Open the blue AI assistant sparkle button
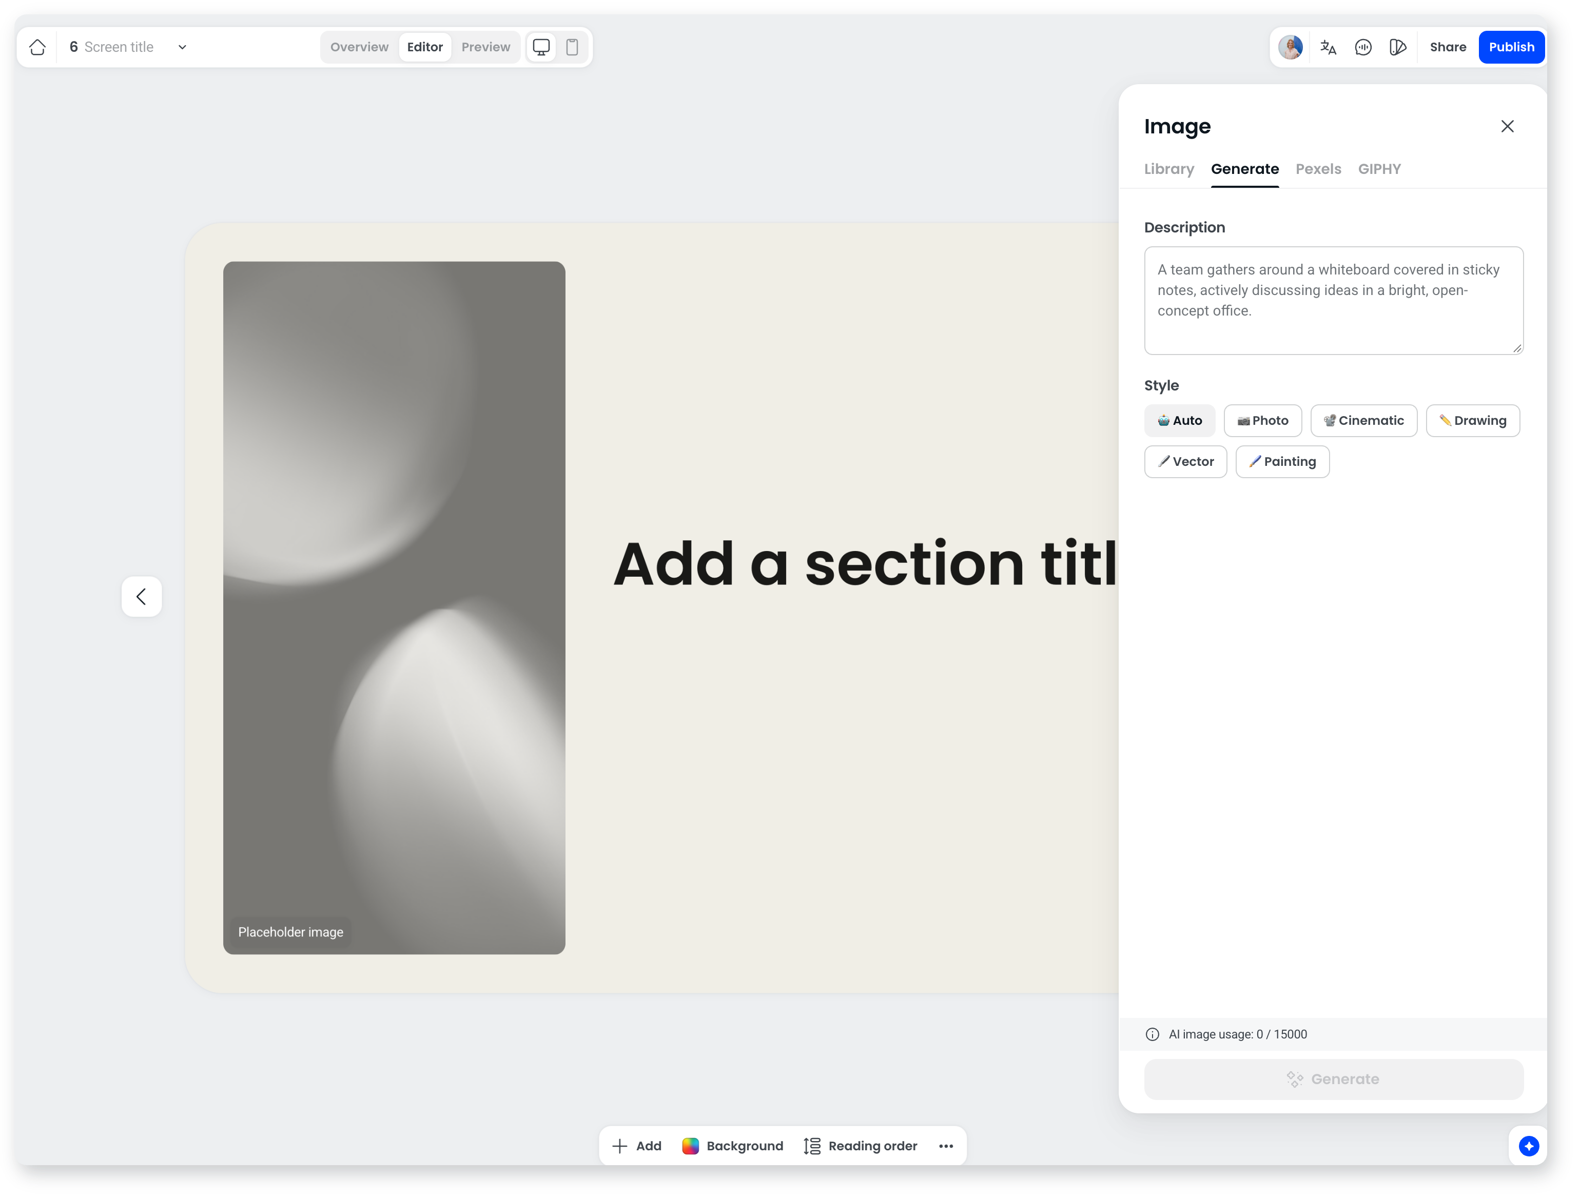 point(1529,1147)
